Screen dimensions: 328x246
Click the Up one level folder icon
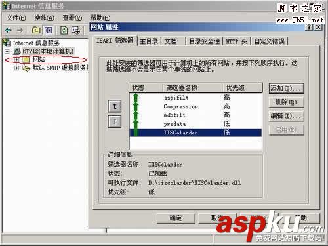coord(36,30)
